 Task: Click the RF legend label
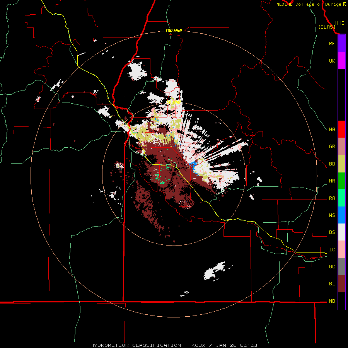pyautogui.click(x=332, y=43)
